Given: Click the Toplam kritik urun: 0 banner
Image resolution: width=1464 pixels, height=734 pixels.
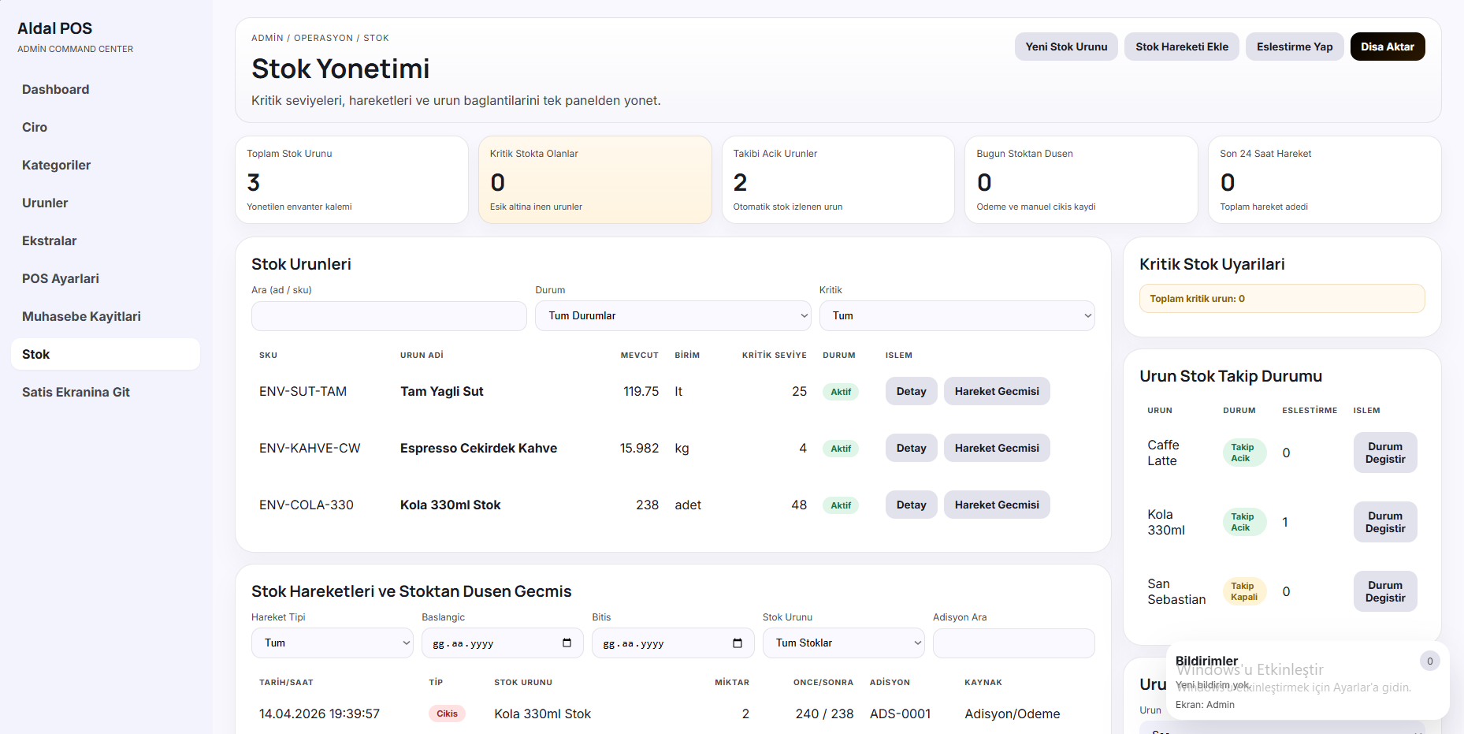Looking at the screenshot, I should coord(1282,299).
